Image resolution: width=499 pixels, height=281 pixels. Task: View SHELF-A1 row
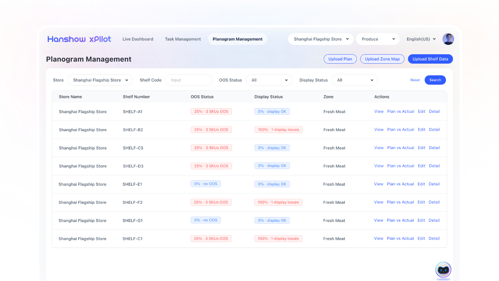[x=379, y=112]
